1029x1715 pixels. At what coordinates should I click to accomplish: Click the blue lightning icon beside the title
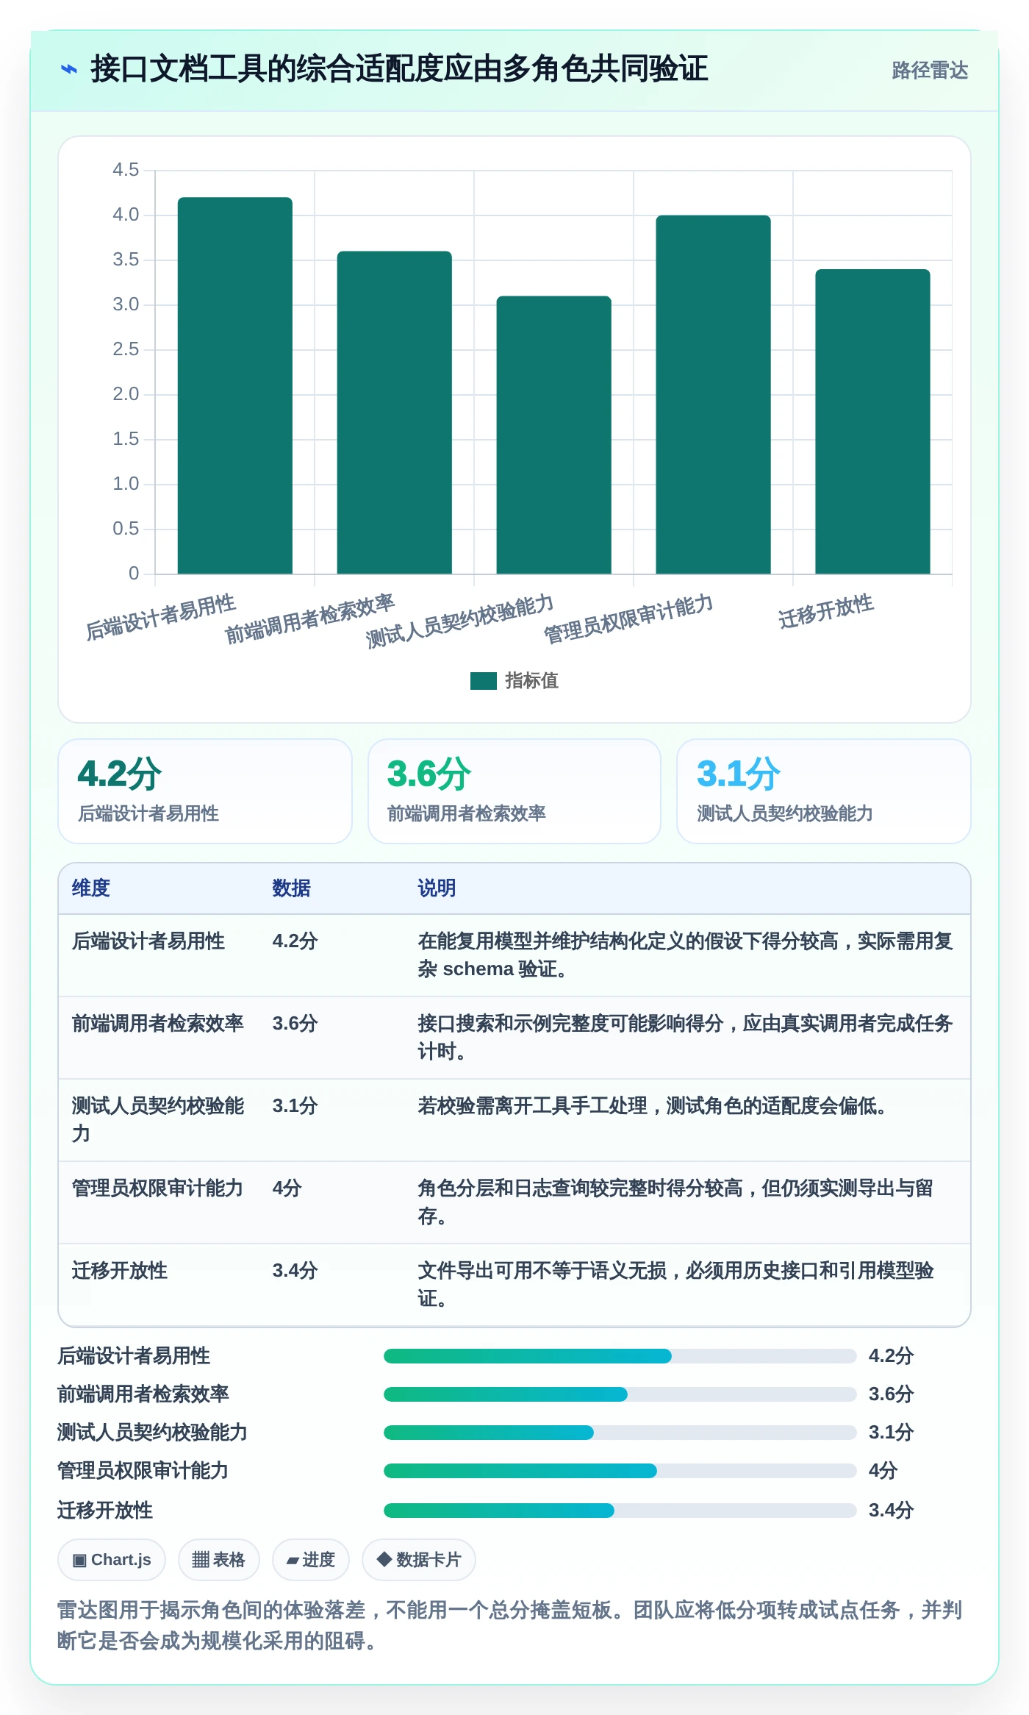[68, 70]
